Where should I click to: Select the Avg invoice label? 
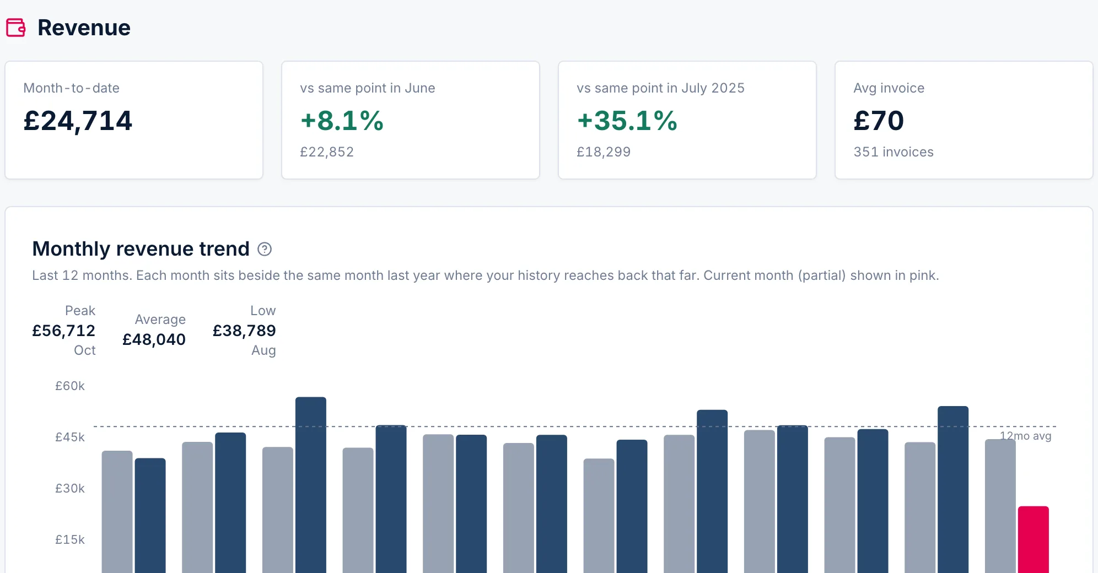[889, 88]
